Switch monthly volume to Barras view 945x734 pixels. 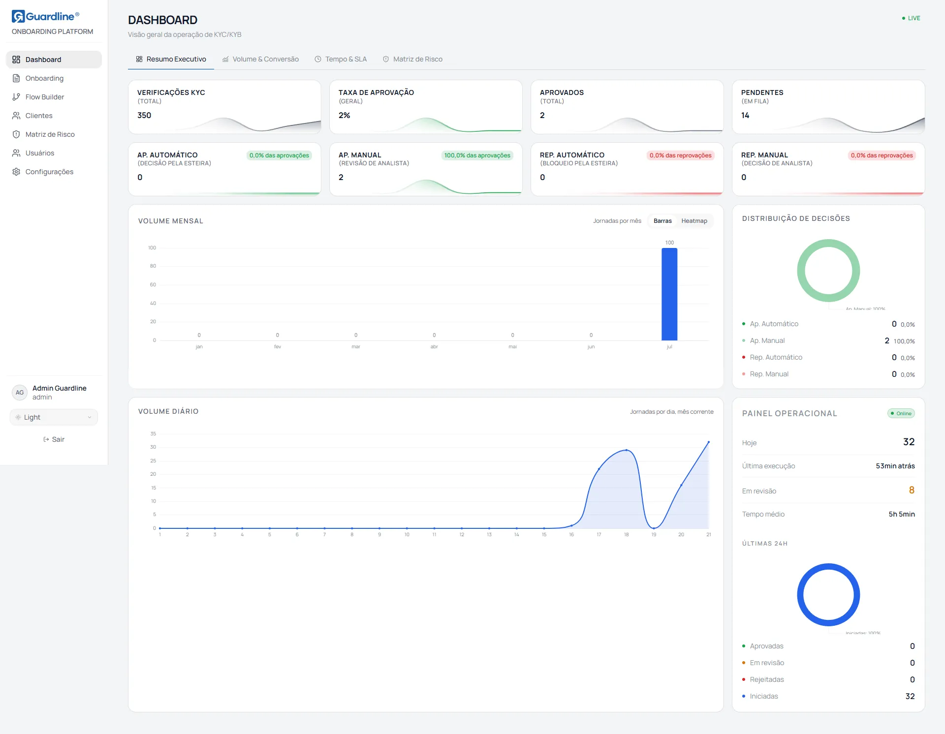(x=662, y=221)
